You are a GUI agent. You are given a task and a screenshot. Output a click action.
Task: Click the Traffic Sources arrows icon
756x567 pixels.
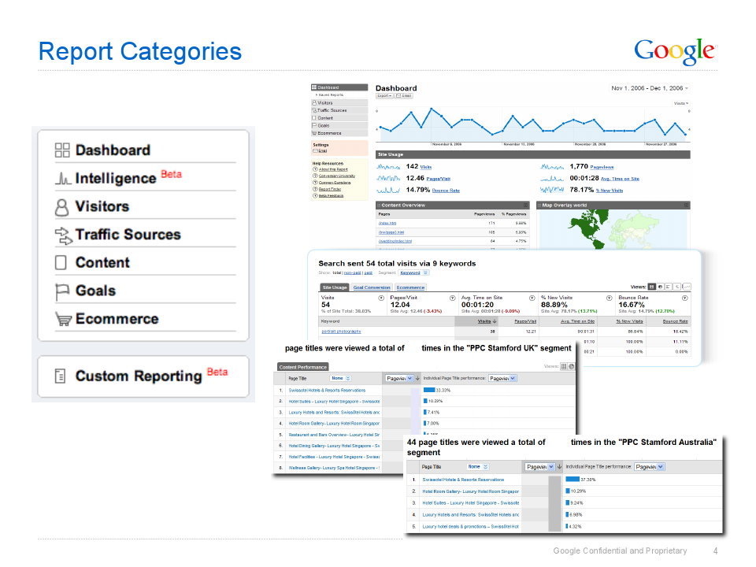click(63, 235)
